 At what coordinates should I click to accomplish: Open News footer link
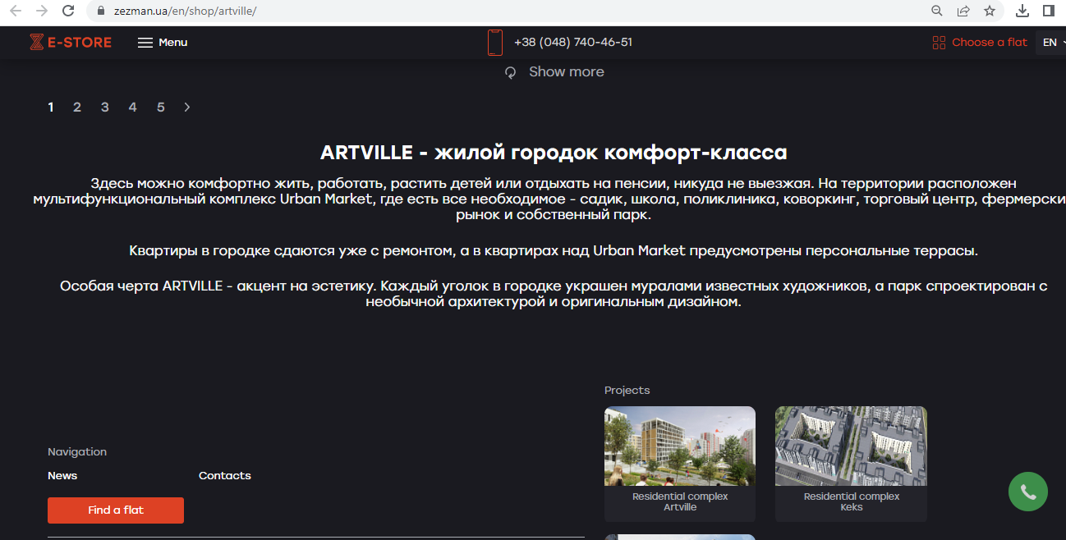click(62, 475)
